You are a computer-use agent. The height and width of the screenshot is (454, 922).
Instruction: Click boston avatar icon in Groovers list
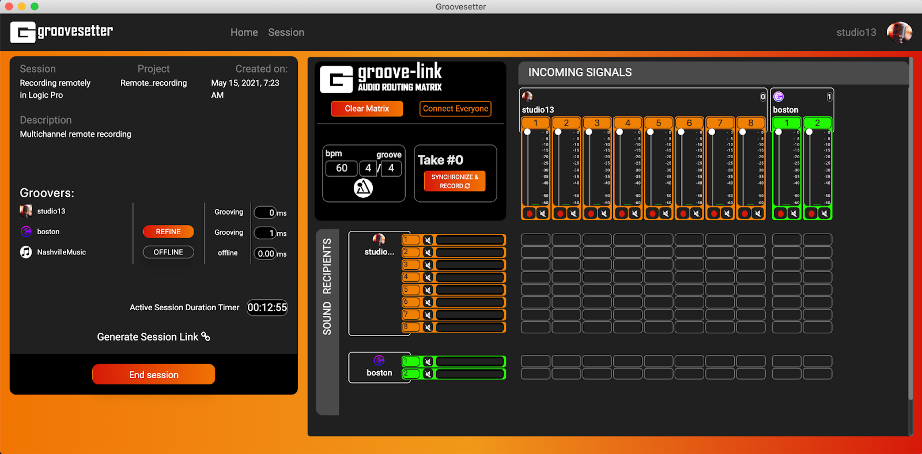click(x=26, y=231)
